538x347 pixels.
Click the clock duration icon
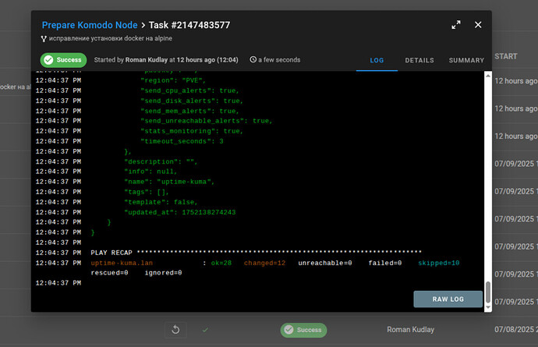(253, 60)
